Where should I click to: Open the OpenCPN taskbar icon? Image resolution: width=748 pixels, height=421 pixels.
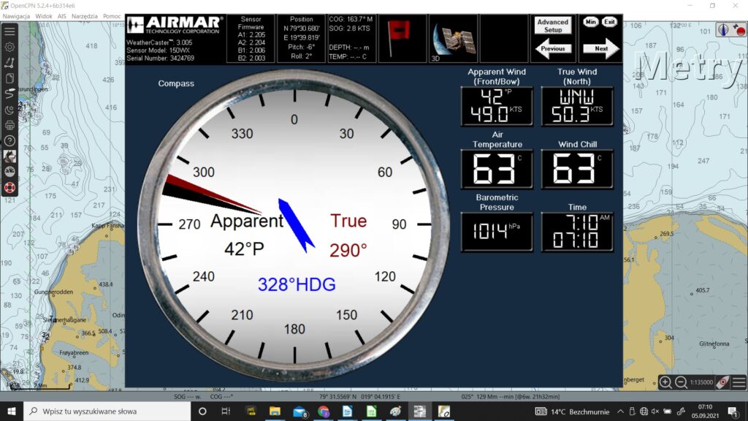(x=443, y=411)
